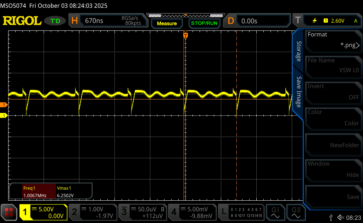Viewport: 363px width, 223px height.
Task: Click the orange trigger position T marker at top
Action: tap(185, 35)
